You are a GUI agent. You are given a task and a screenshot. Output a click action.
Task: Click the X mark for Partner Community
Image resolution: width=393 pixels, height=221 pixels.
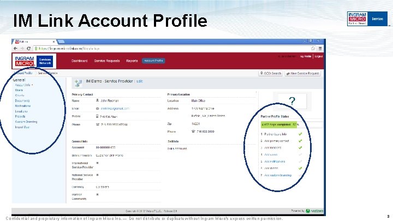[x=98, y=194]
